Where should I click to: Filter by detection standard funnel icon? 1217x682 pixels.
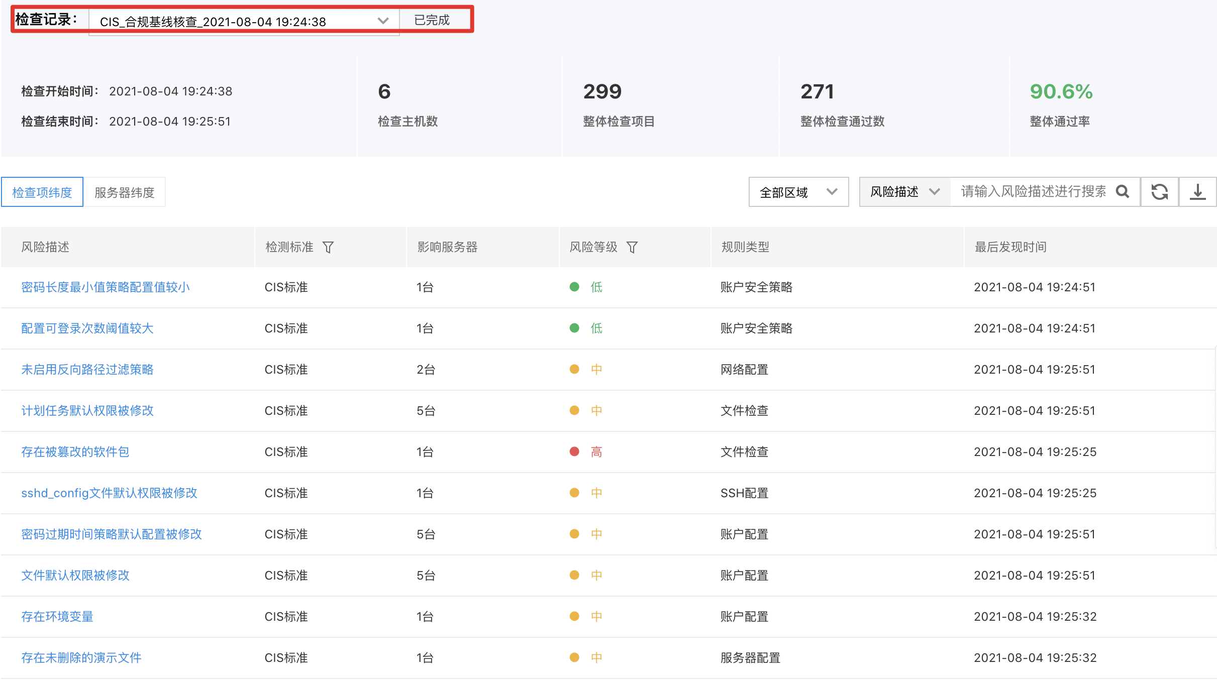328,247
